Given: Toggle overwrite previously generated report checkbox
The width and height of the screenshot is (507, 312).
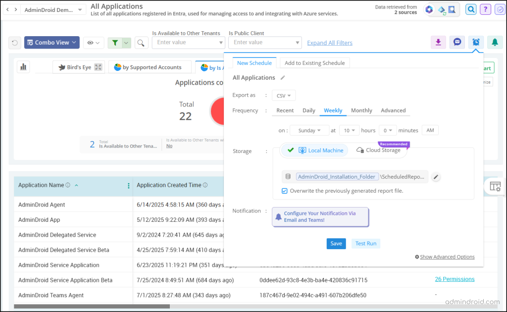Looking at the screenshot, I should tap(285, 191).
